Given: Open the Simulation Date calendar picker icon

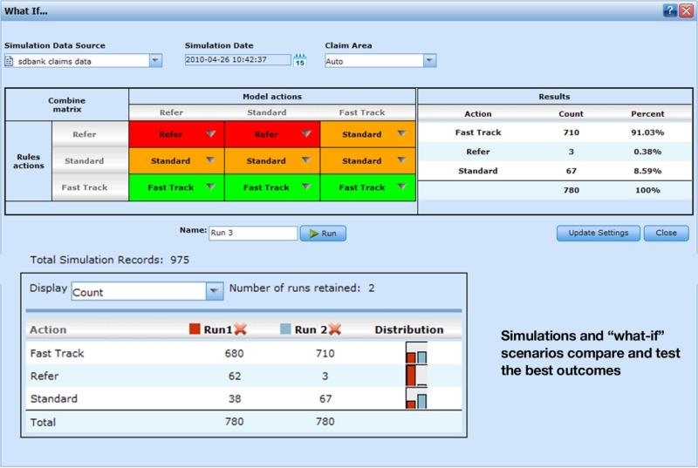Looking at the screenshot, I should [300, 60].
